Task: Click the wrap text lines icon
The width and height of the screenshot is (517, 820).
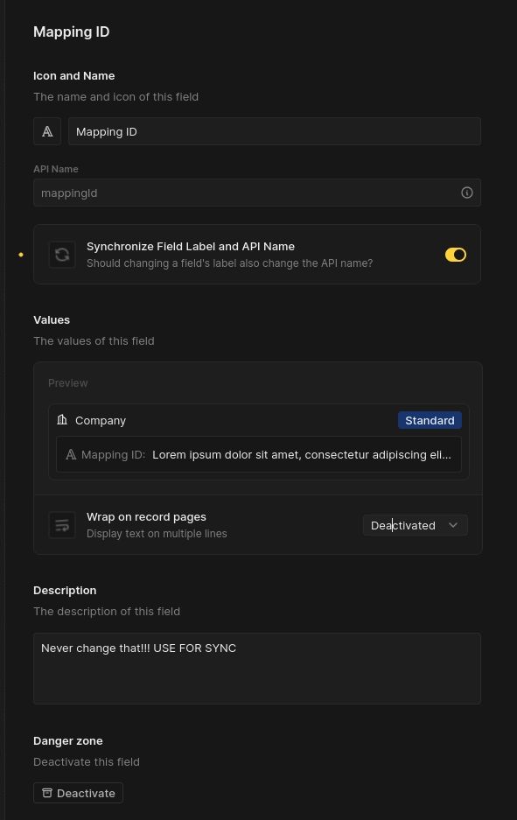Action: point(62,525)
